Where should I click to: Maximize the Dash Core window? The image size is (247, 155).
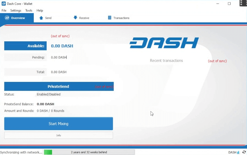[229, 4]
